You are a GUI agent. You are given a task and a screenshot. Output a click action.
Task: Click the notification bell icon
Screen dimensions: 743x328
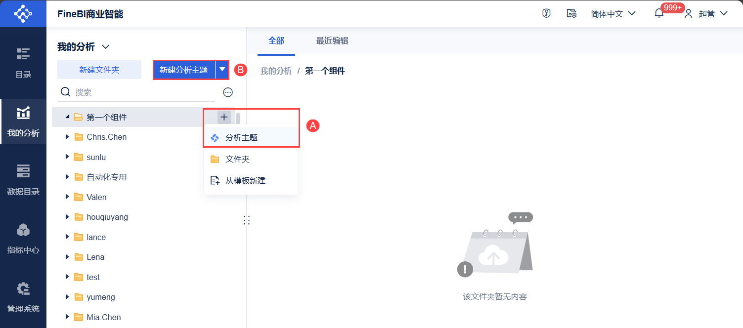click(659, 14)
